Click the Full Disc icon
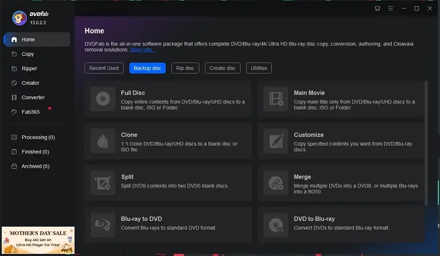The width and height of the screenshot is (440, 256). click(103, 99)
